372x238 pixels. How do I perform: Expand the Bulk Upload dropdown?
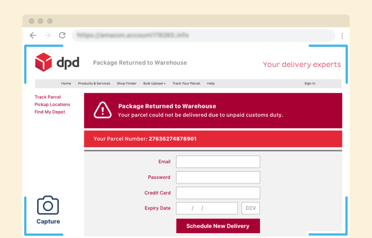coord(154,84)
